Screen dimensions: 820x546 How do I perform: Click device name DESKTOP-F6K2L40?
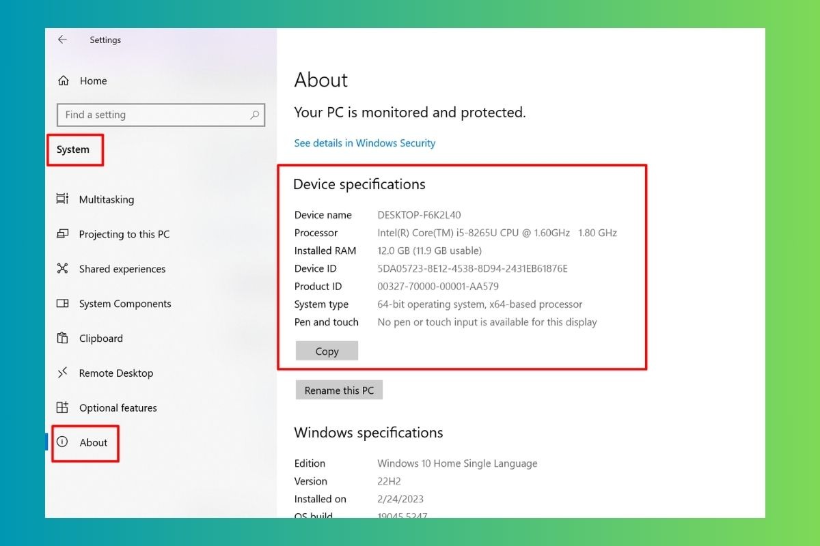click(420, 215)
